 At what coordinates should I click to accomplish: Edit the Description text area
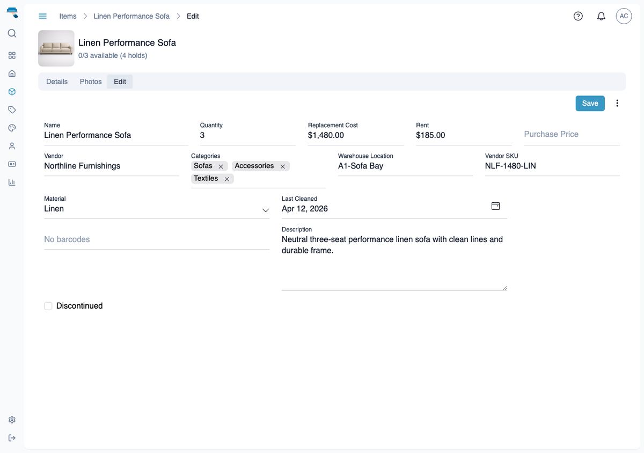click(x=394, y=262)
